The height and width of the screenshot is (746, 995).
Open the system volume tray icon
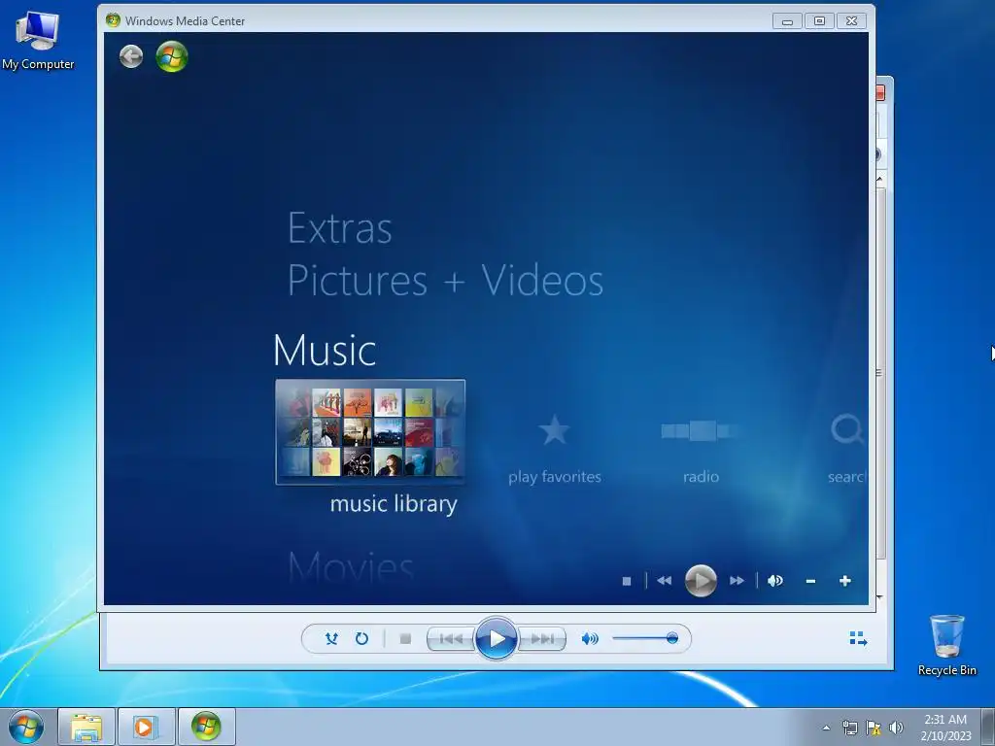[896, 728]
